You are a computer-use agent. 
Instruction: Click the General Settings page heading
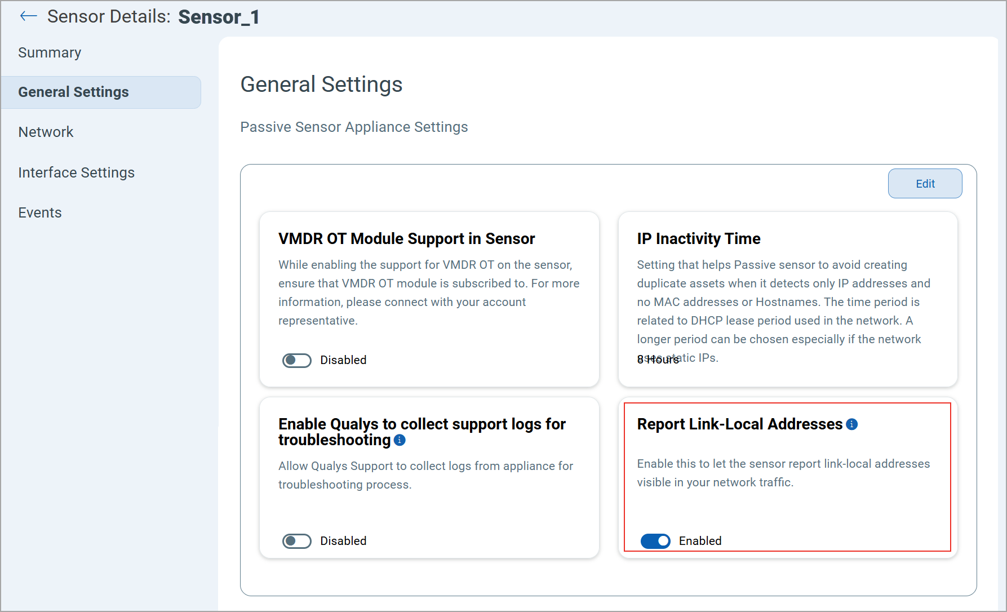[x=321, y=84]
